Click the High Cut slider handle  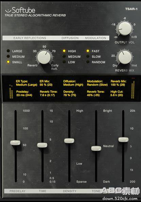point(123,140)
